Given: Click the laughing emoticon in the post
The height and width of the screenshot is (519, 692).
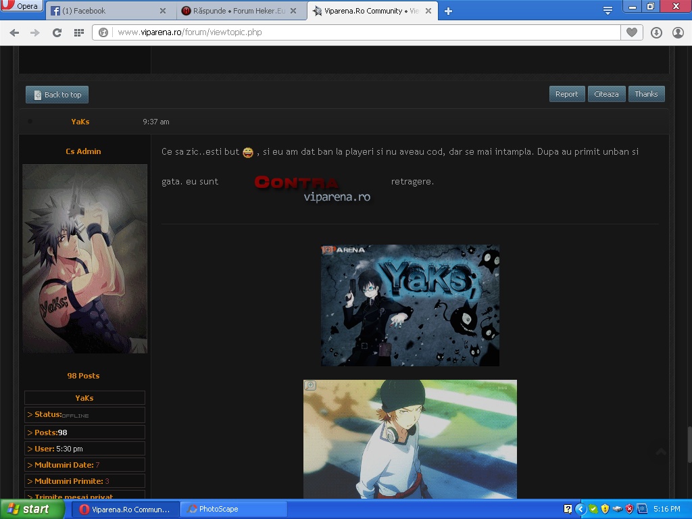Looking at the screenshot, I should coord(248,152).
